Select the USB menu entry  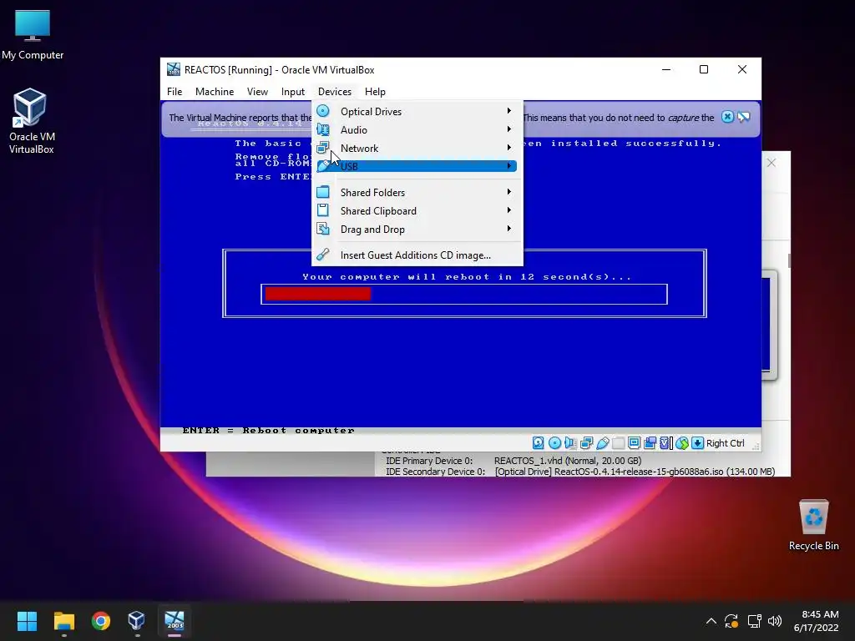(417, 166)
